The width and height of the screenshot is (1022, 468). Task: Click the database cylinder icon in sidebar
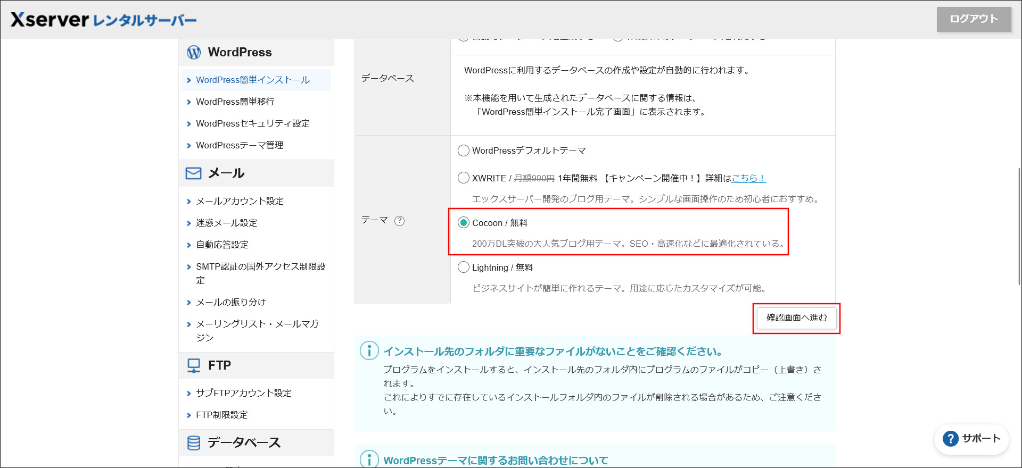[194, 442]
